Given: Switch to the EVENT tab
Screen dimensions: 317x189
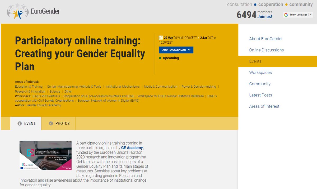Looking at the screenshot, I should 26,123.
